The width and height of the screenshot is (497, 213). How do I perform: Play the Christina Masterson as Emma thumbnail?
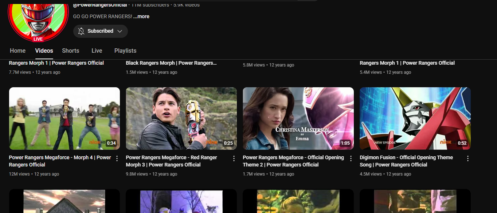[298, 118]
